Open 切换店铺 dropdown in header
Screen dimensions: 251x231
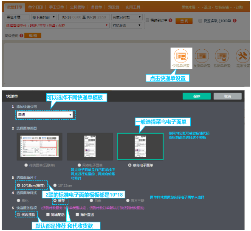[223, 7]
